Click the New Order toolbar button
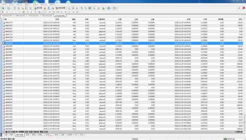The width and height of the screenshot is (246, 140). point(38,8)
